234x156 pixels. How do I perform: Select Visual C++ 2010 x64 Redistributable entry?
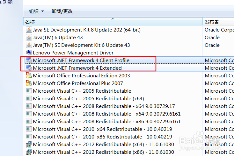(x=102, y=129)
